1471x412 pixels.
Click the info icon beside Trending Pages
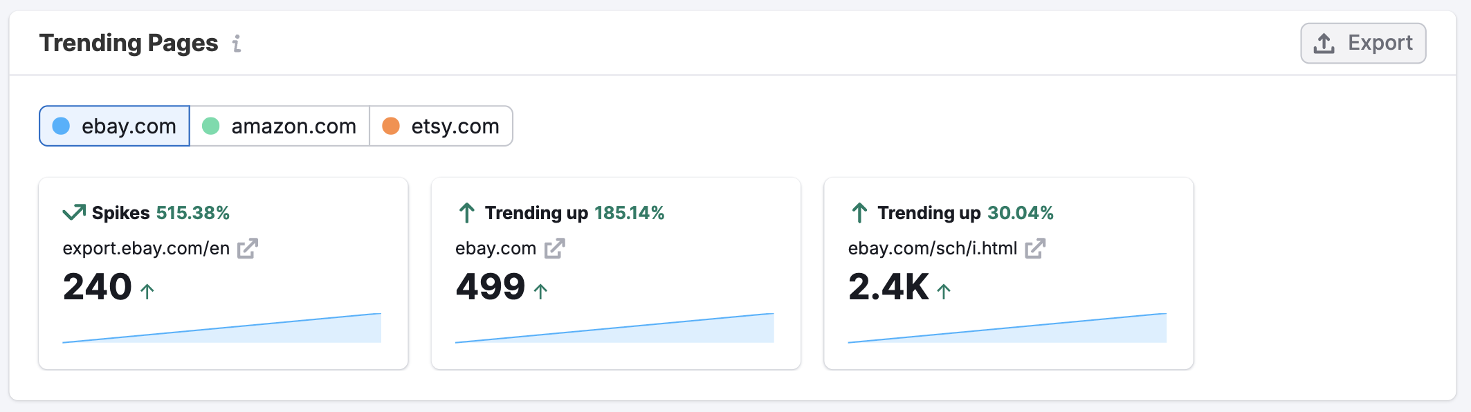point(237,44)
